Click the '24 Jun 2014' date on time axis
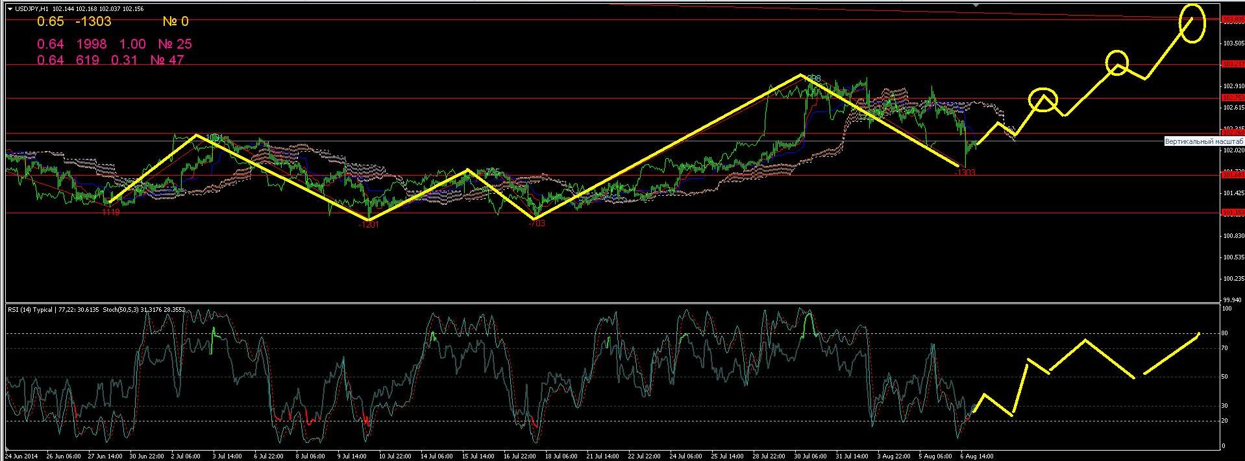 (21, 456)
